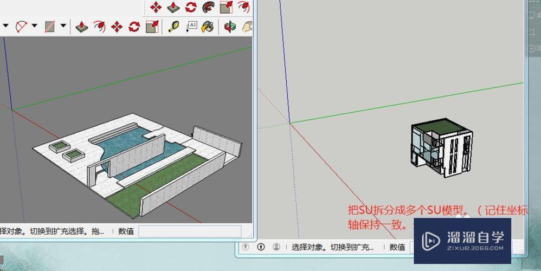This screenshot has height=271, width=541.
Task: Select the Text label tool
Action: coord(191,26)
